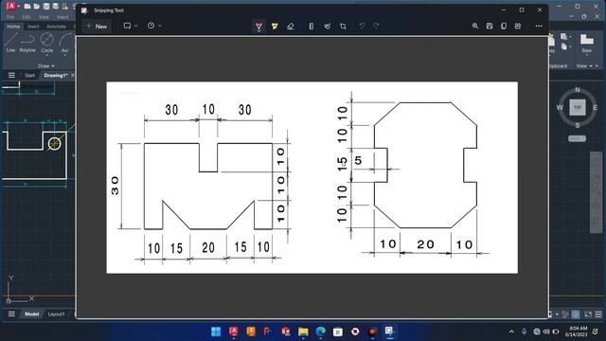606x341 pixels.
Task: Click the captured drawing image in Snipping Tool
Action: 312,177
